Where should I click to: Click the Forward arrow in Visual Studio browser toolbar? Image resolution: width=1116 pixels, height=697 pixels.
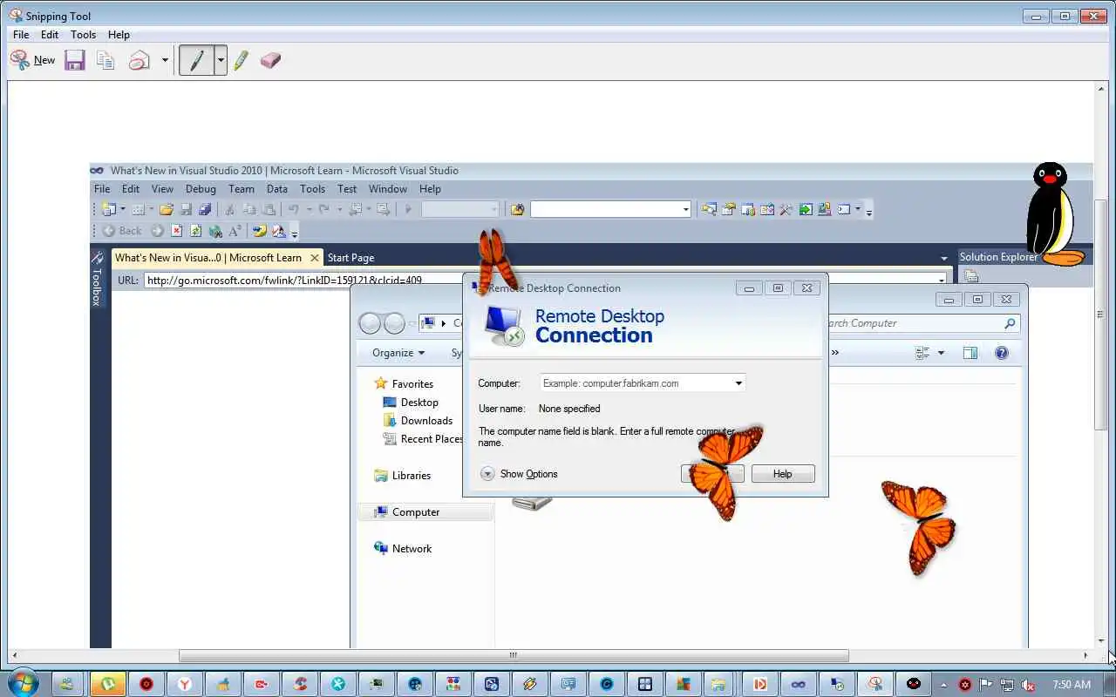pos(157,231)
